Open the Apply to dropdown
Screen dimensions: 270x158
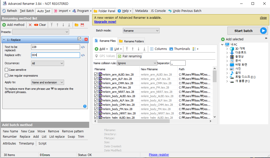48,82
